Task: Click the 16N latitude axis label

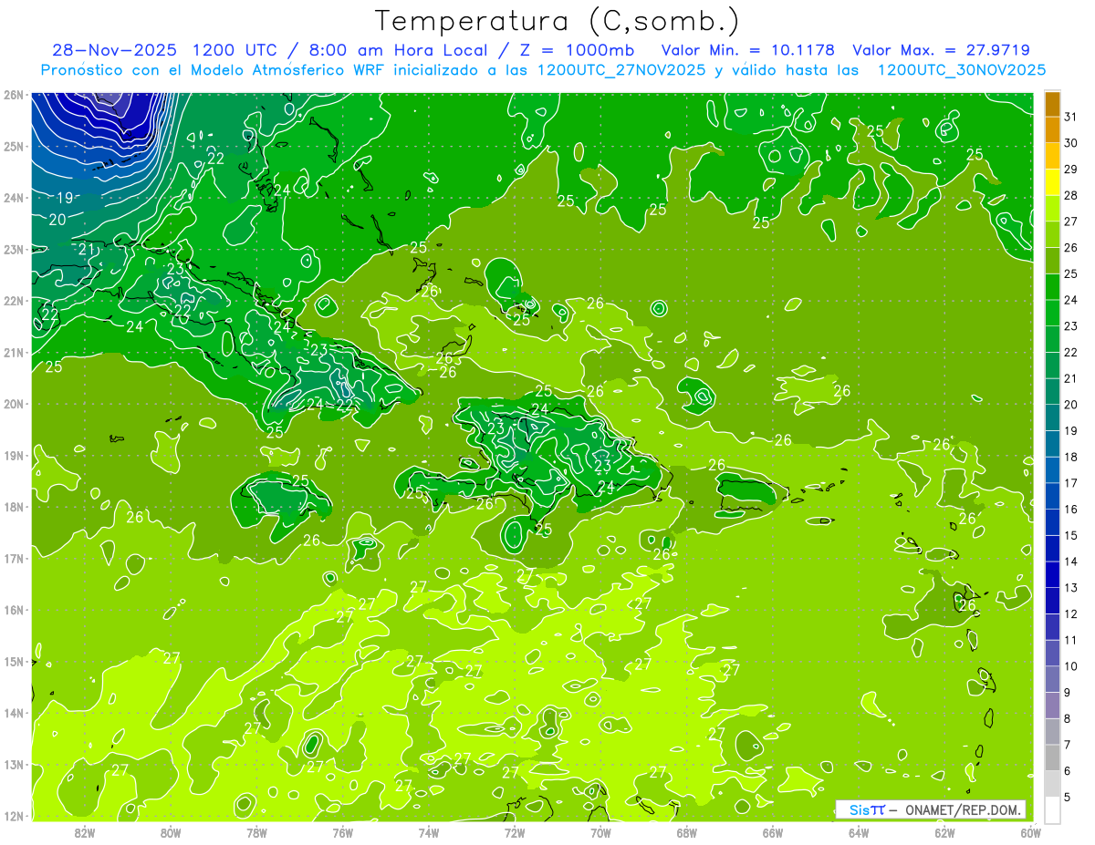Action: pyautogui.click(x=14, y=610)
